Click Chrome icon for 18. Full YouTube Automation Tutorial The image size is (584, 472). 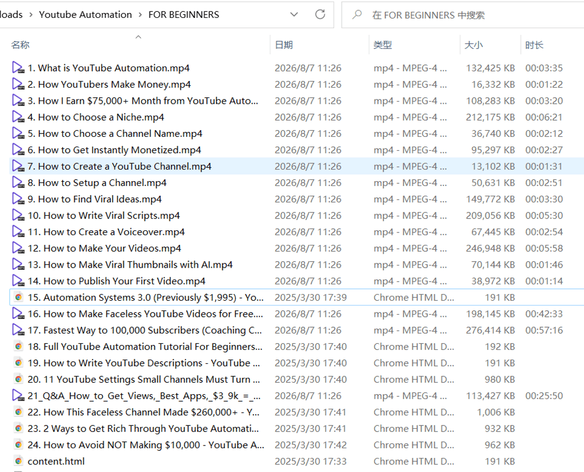point(18,347)
